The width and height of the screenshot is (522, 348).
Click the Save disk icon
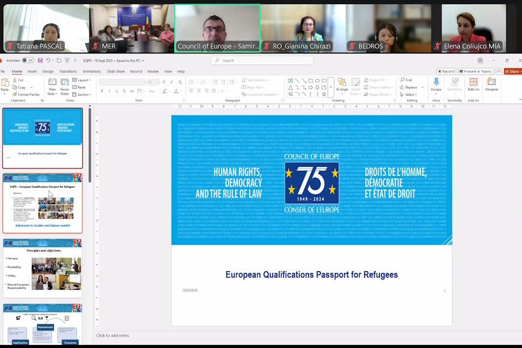[x=40, y=60]
